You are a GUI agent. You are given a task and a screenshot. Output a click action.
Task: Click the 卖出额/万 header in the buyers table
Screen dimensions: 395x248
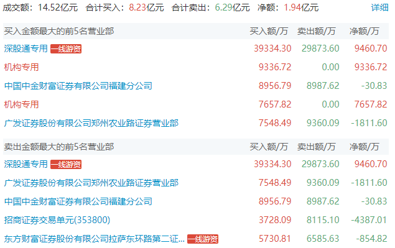click(x=317, y=31)
